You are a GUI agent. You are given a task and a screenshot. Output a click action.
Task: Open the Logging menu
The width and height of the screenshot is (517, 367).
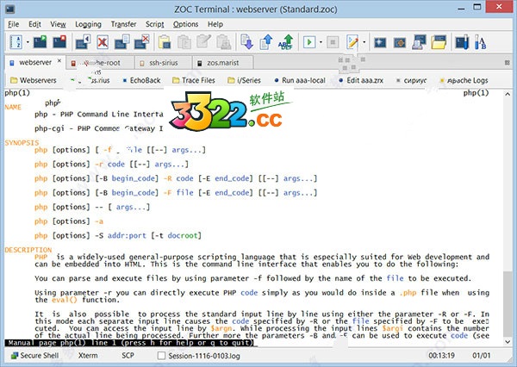(89, 24)
